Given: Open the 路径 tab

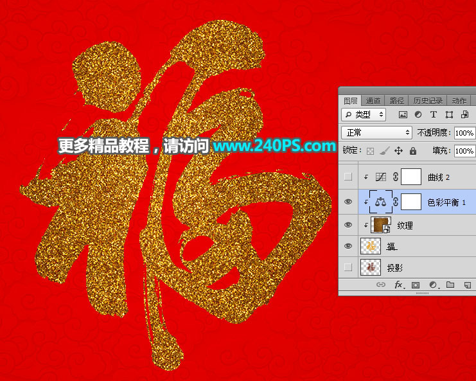Looking at the screenshot, I should (x=397, y=101).
